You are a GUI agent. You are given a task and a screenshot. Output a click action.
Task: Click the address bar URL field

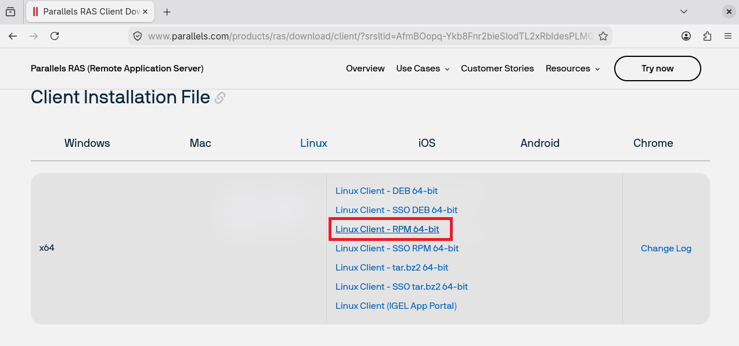pos(370,36)
